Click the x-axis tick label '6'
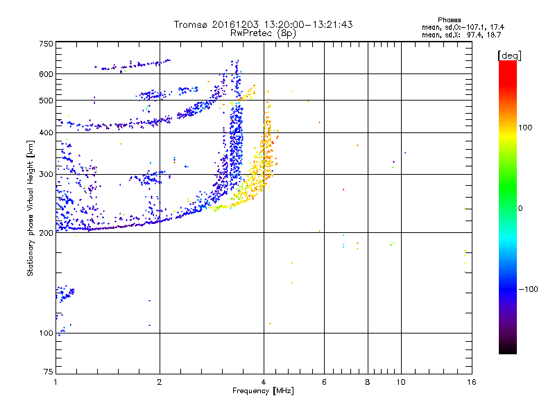 click(x=324, y=382)
